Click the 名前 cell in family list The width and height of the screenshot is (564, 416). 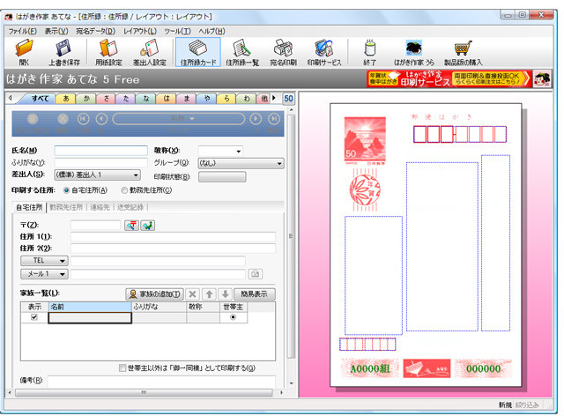tap(90, 317)
